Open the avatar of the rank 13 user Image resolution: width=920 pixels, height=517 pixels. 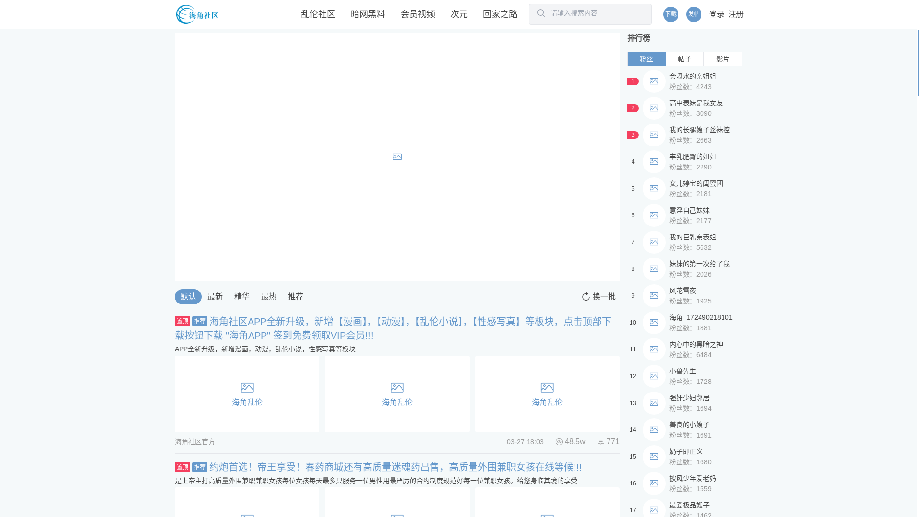click(654, 403)
